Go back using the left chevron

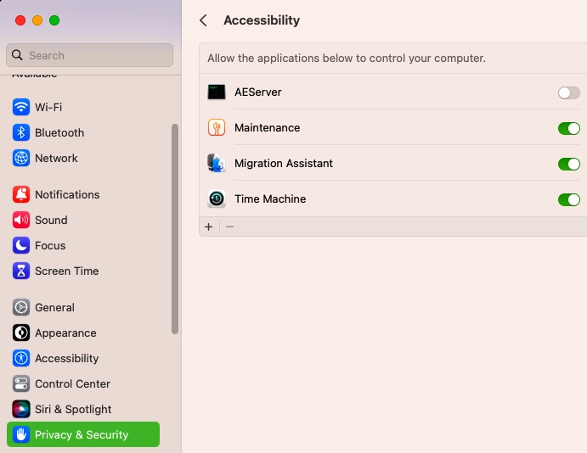click(x=203, y=20)
